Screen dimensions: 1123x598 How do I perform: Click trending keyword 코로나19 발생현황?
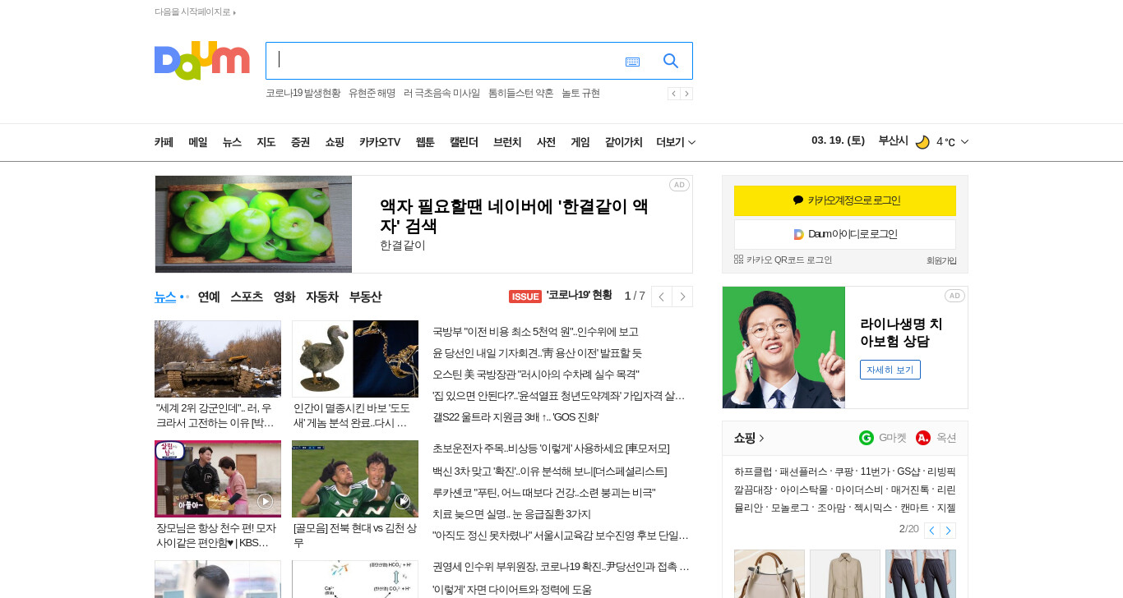[x=303, y=94]
